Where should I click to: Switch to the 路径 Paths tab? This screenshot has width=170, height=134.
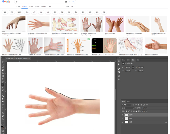[x=138, y=60]
